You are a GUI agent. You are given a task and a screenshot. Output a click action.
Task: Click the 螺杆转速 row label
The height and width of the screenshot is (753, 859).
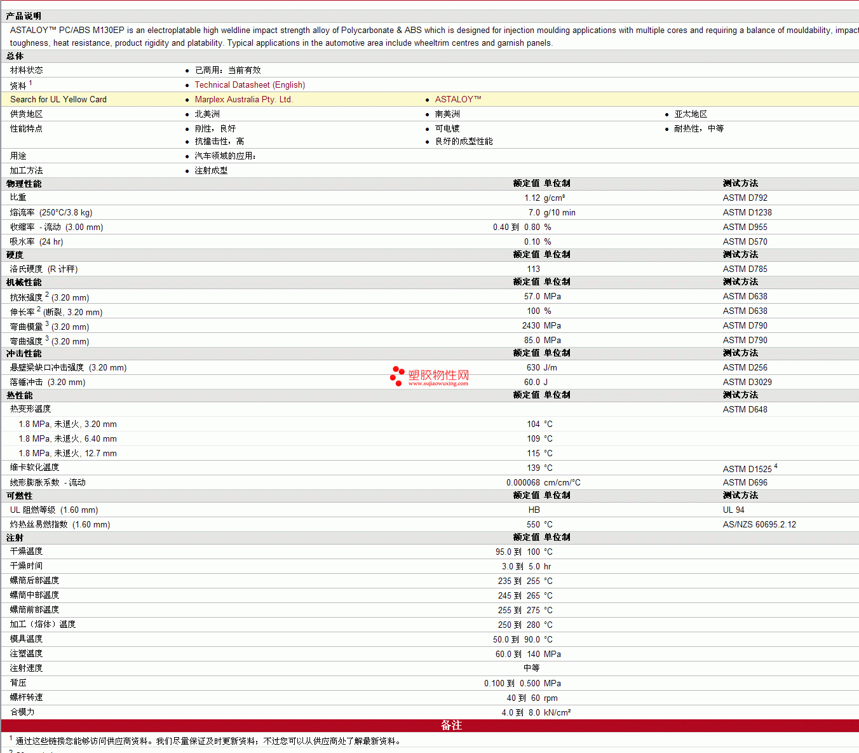point(27,697)
